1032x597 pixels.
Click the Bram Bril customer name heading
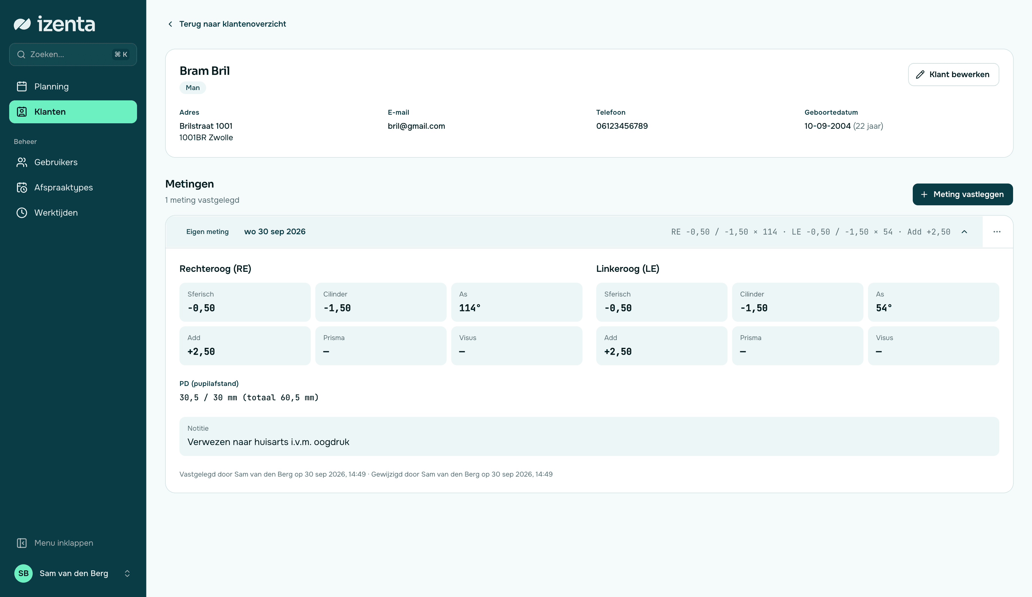pos(204,71)
